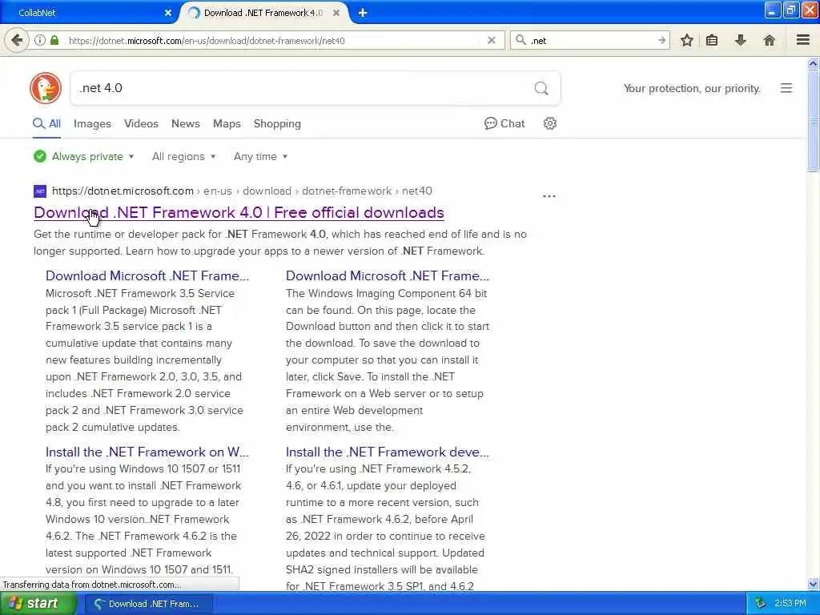Click the DuckDuckGo duck logo
This screenshot has width=820, height=615.
coord(46,88)
